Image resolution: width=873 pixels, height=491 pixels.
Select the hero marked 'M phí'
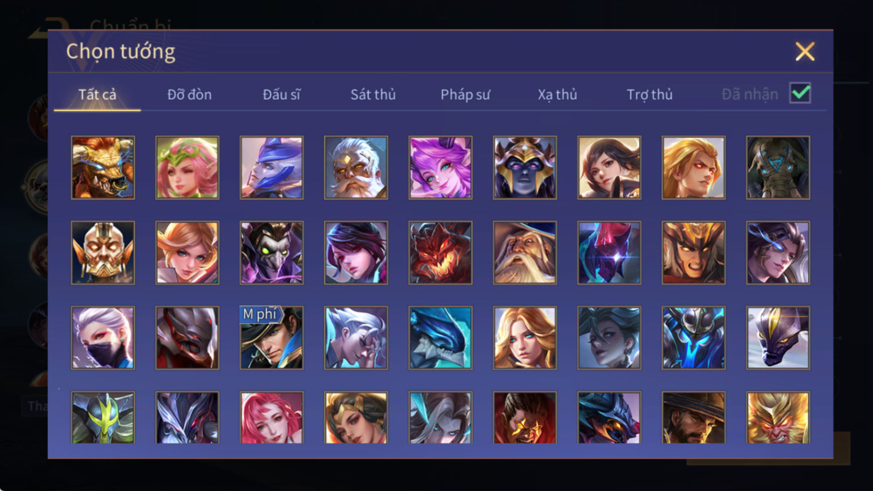271,338
